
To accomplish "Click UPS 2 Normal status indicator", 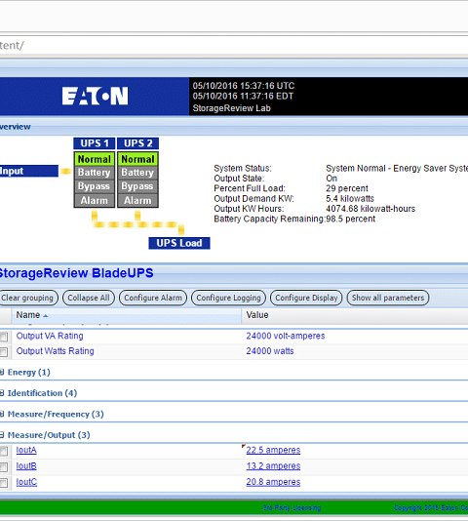I will pyautogui.click(x=137, y=159).
